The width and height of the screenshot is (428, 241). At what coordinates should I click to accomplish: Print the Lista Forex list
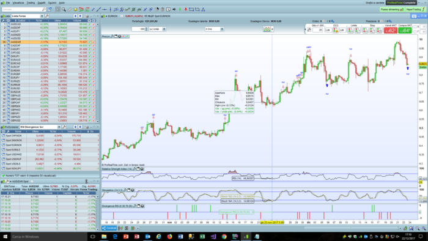pyautogui.click(x=87, y=16)
